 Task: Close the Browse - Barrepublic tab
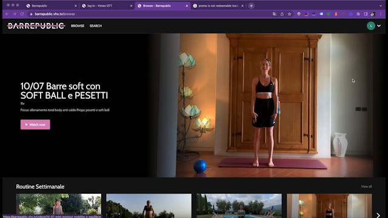[187, 5]
